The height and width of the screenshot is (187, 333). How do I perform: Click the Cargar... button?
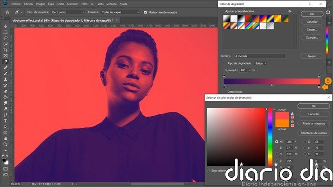click(312, 29)
